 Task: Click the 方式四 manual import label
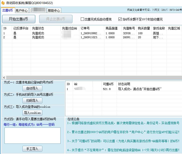click(x=30, y=119)
